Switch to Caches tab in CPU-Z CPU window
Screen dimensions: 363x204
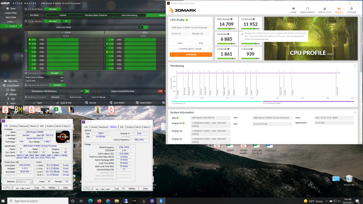point(14,126)
